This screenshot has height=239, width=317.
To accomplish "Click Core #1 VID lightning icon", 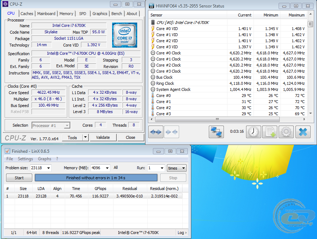I will point(153,34).
